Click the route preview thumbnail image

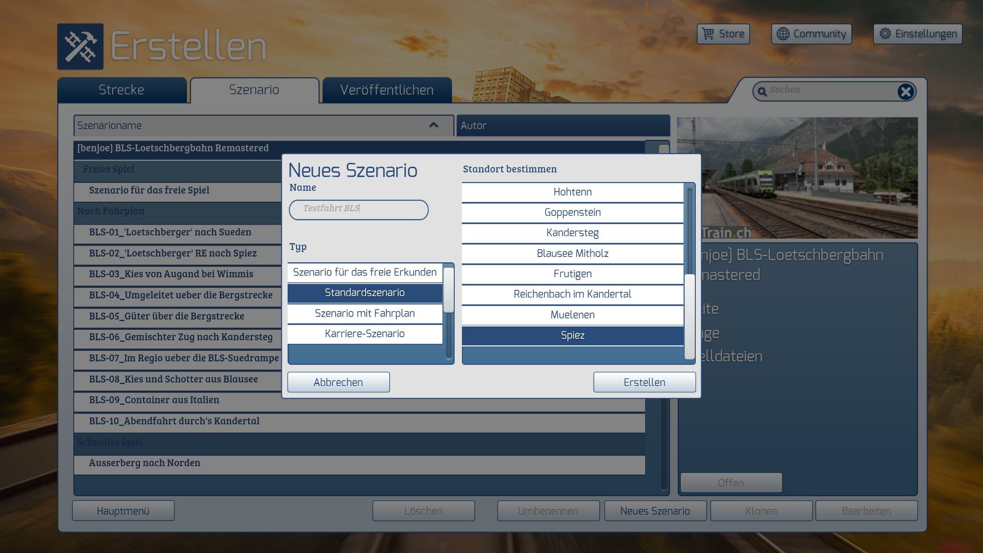click(809, 178)
